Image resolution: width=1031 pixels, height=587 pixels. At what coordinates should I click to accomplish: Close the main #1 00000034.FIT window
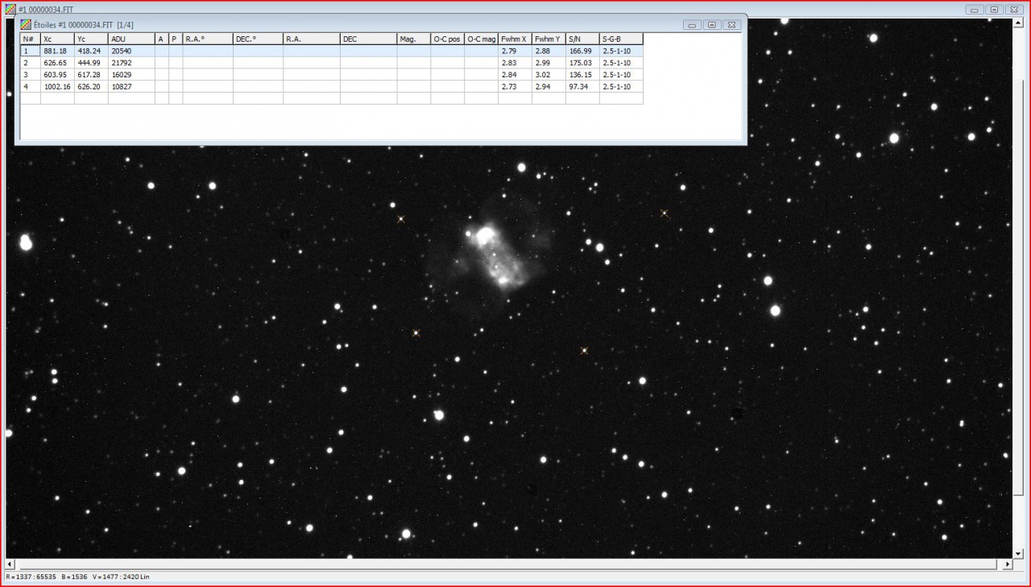[1013, 10]
